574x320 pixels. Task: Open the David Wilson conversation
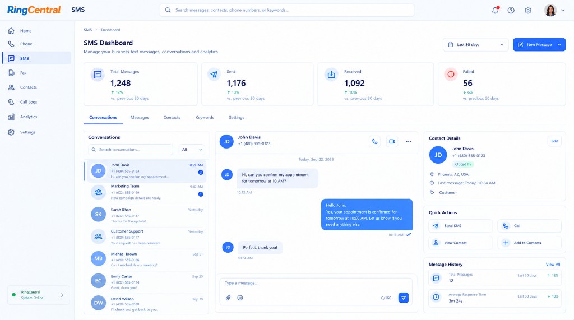point(146,304)
